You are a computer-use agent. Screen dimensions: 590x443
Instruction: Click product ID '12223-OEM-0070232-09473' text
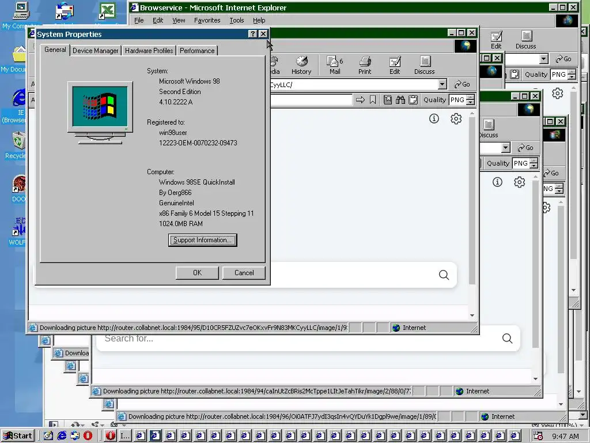(x=198, y=143)
